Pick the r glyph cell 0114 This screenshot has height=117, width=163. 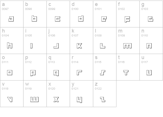tap(82, 67)
